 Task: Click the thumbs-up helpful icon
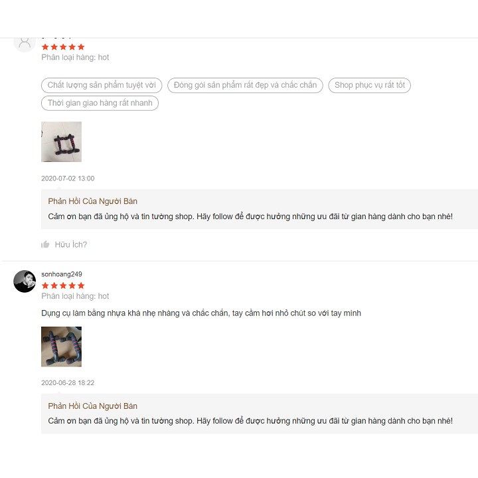click(45, 244)
